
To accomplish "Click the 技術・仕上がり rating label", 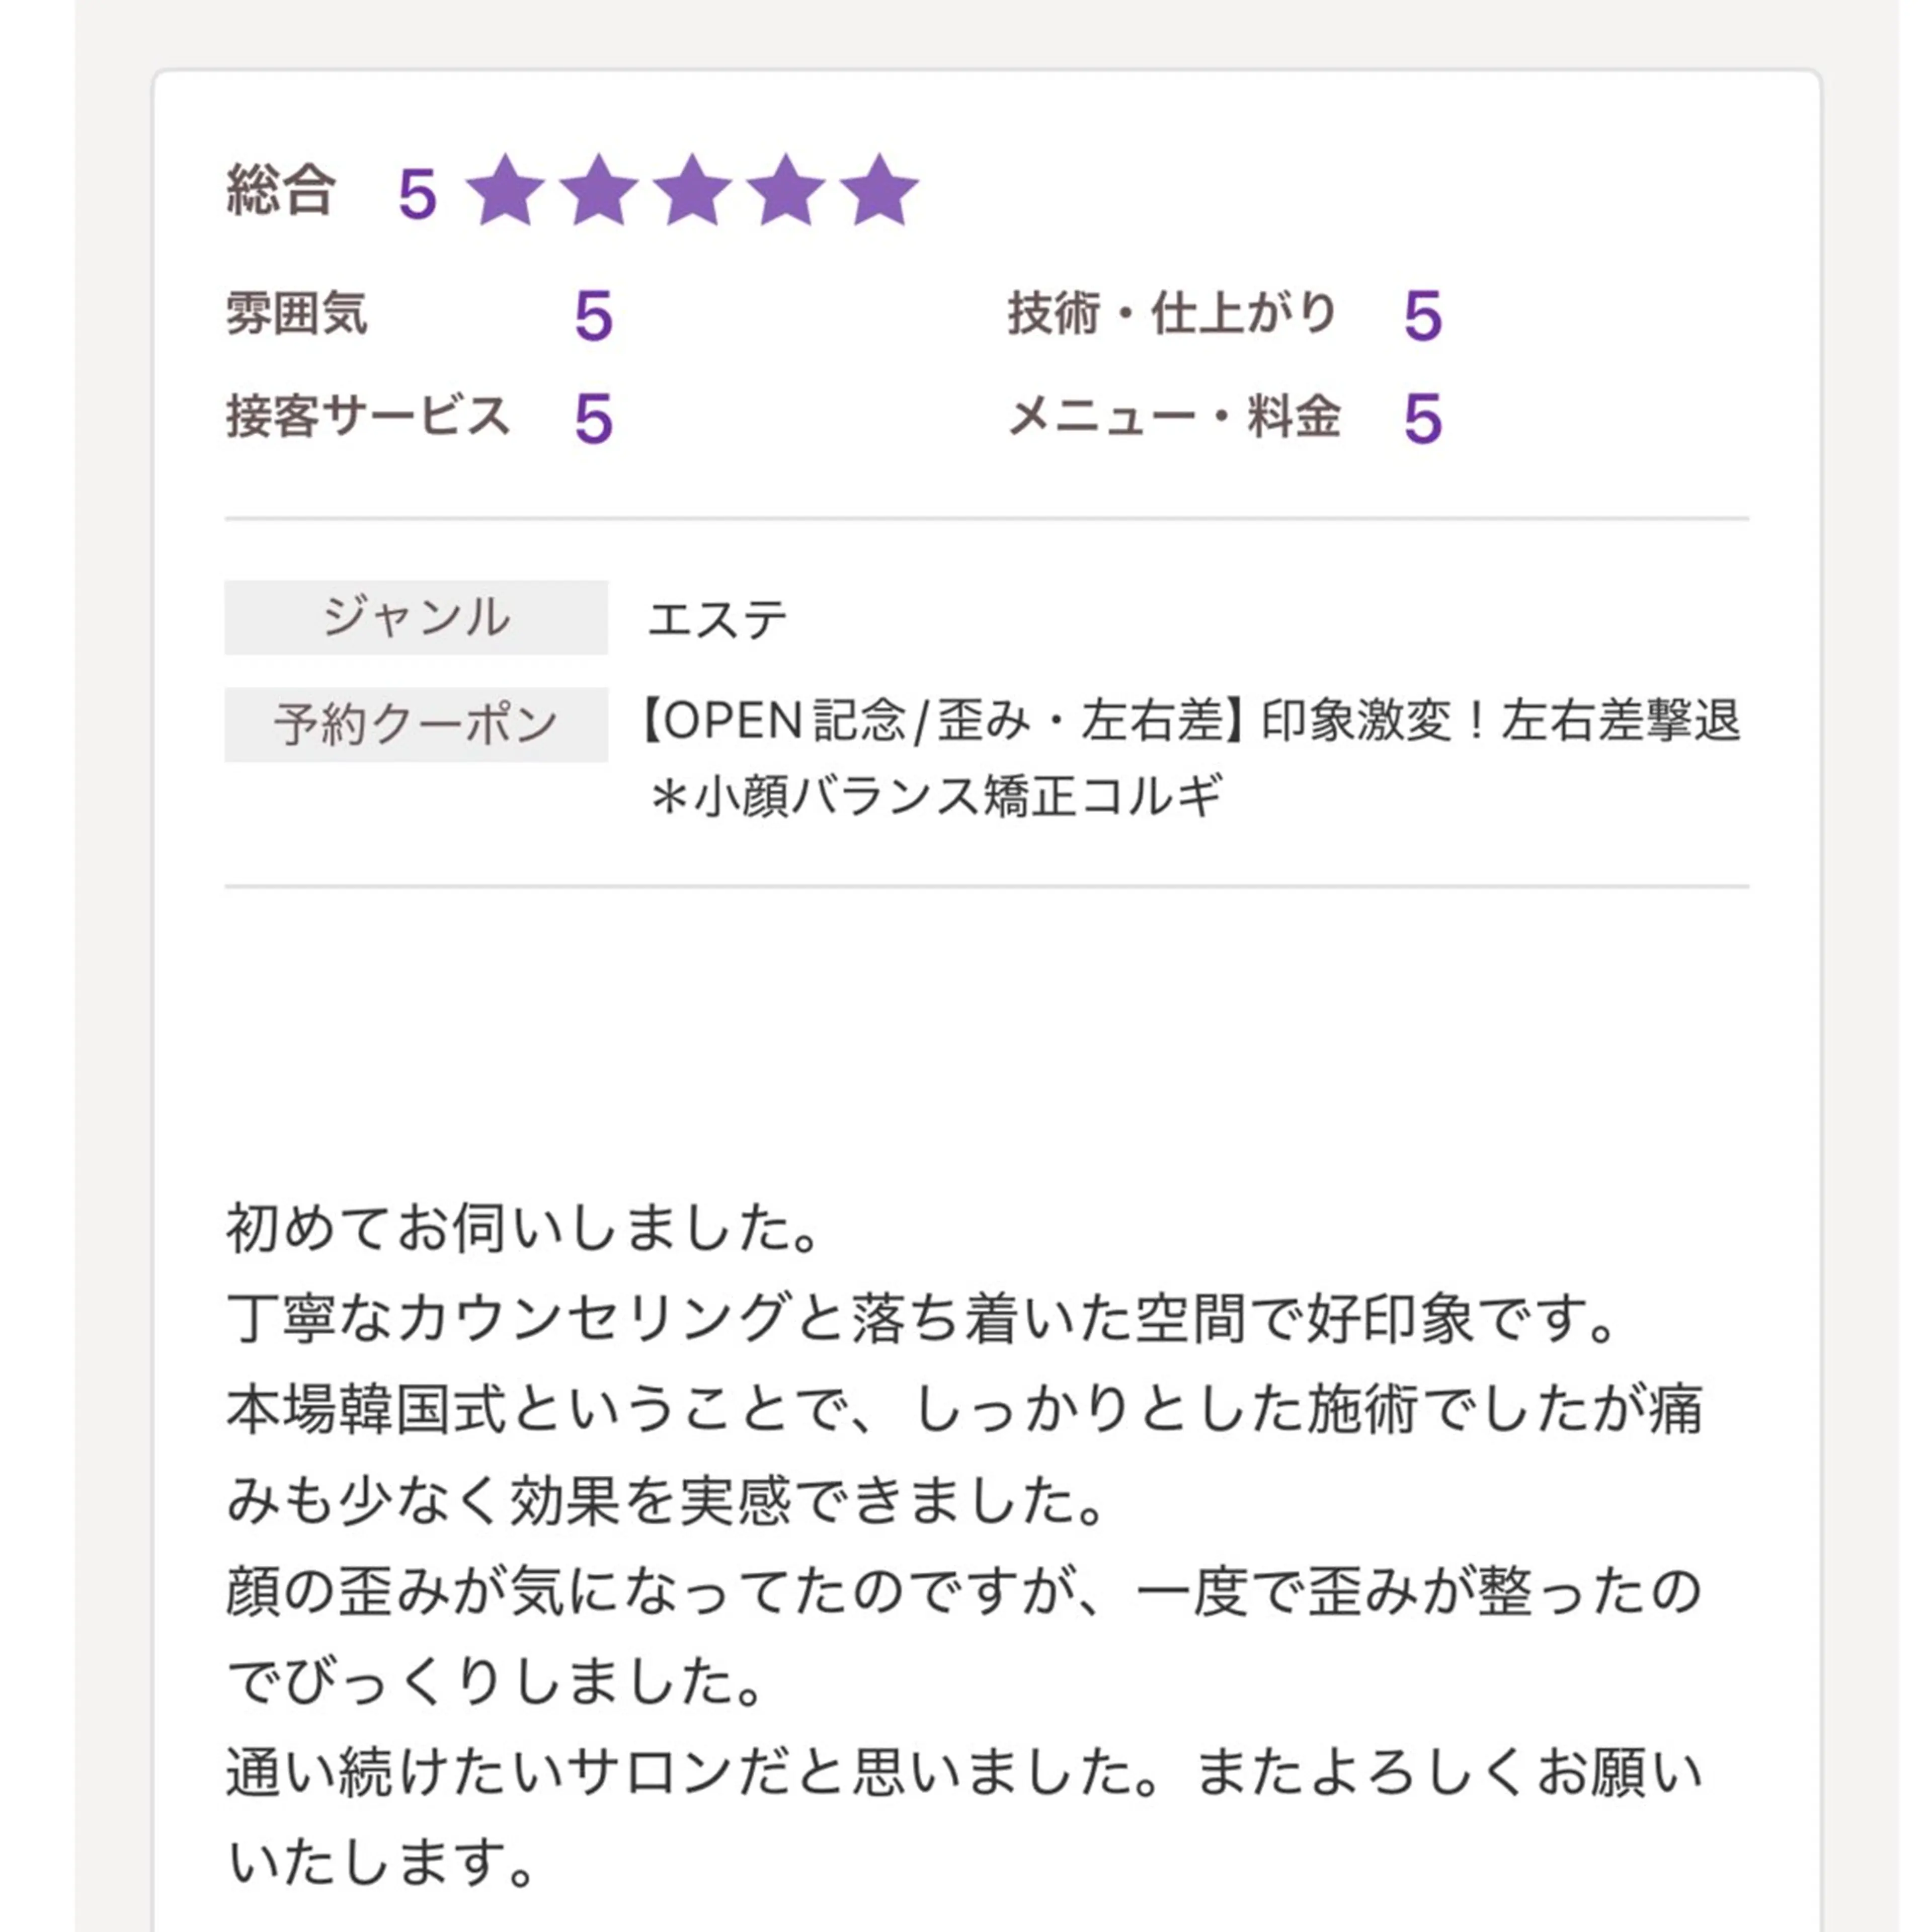I will (x=1172, y=314).
